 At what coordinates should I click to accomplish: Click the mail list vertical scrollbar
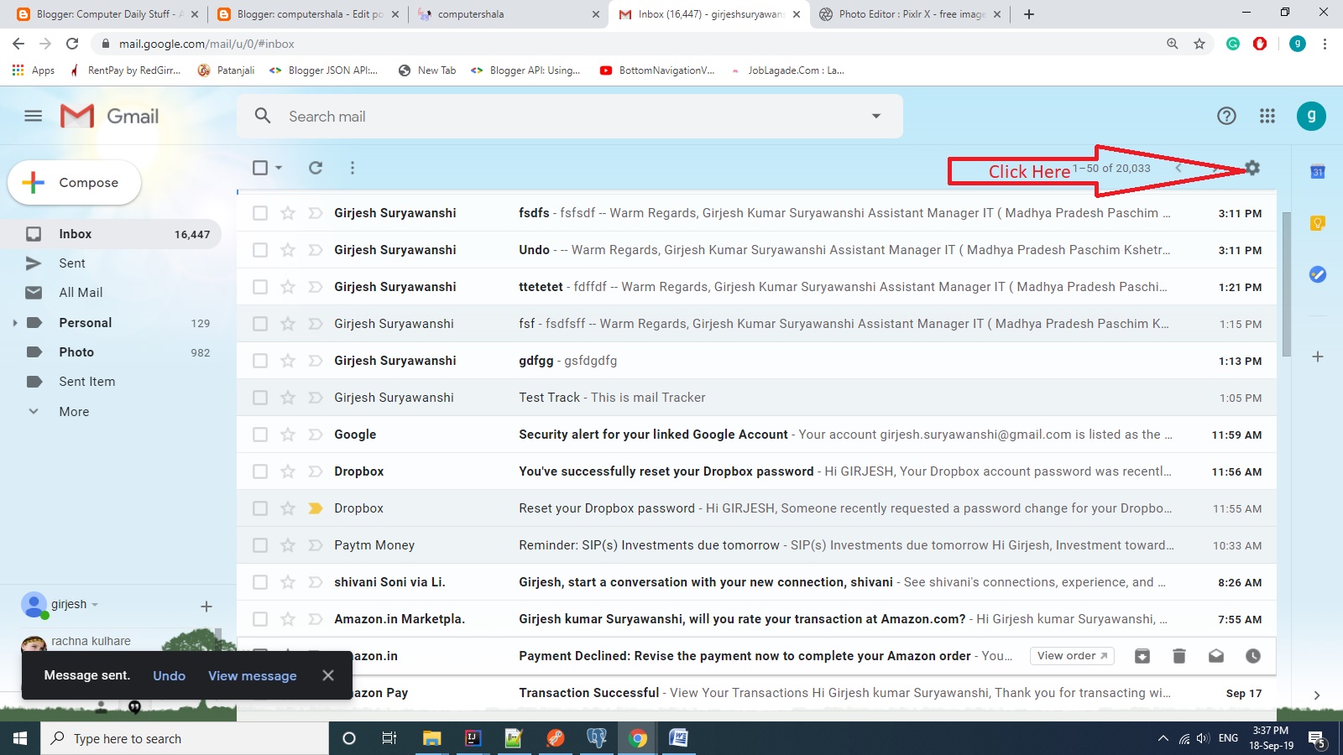tap(1286, 284)
